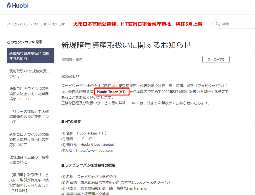Click the ■ フォビジャパン株式会社の概要 heading
This screenshot has height=195, width=255.
(x=88, y=165)
